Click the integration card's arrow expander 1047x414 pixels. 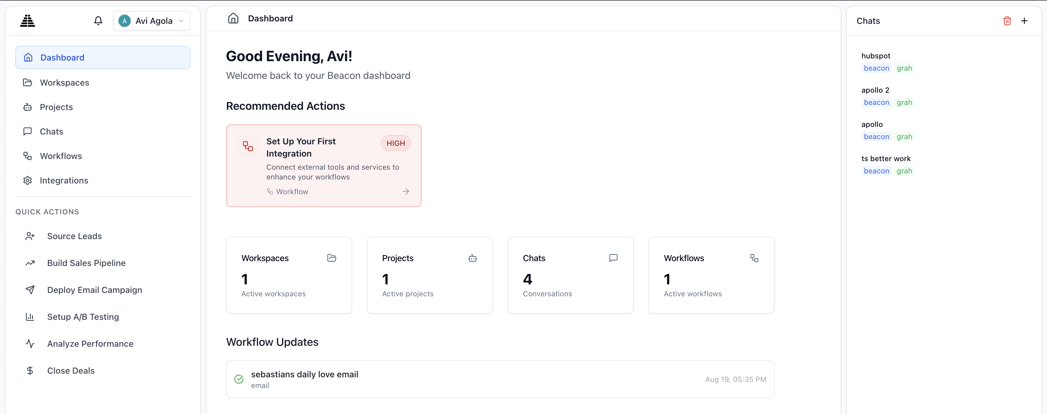click(x=406, y=191)
